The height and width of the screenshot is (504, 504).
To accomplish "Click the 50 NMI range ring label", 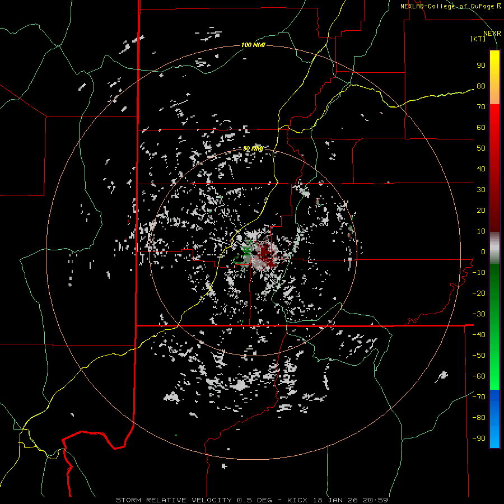I will pos(253,148).
